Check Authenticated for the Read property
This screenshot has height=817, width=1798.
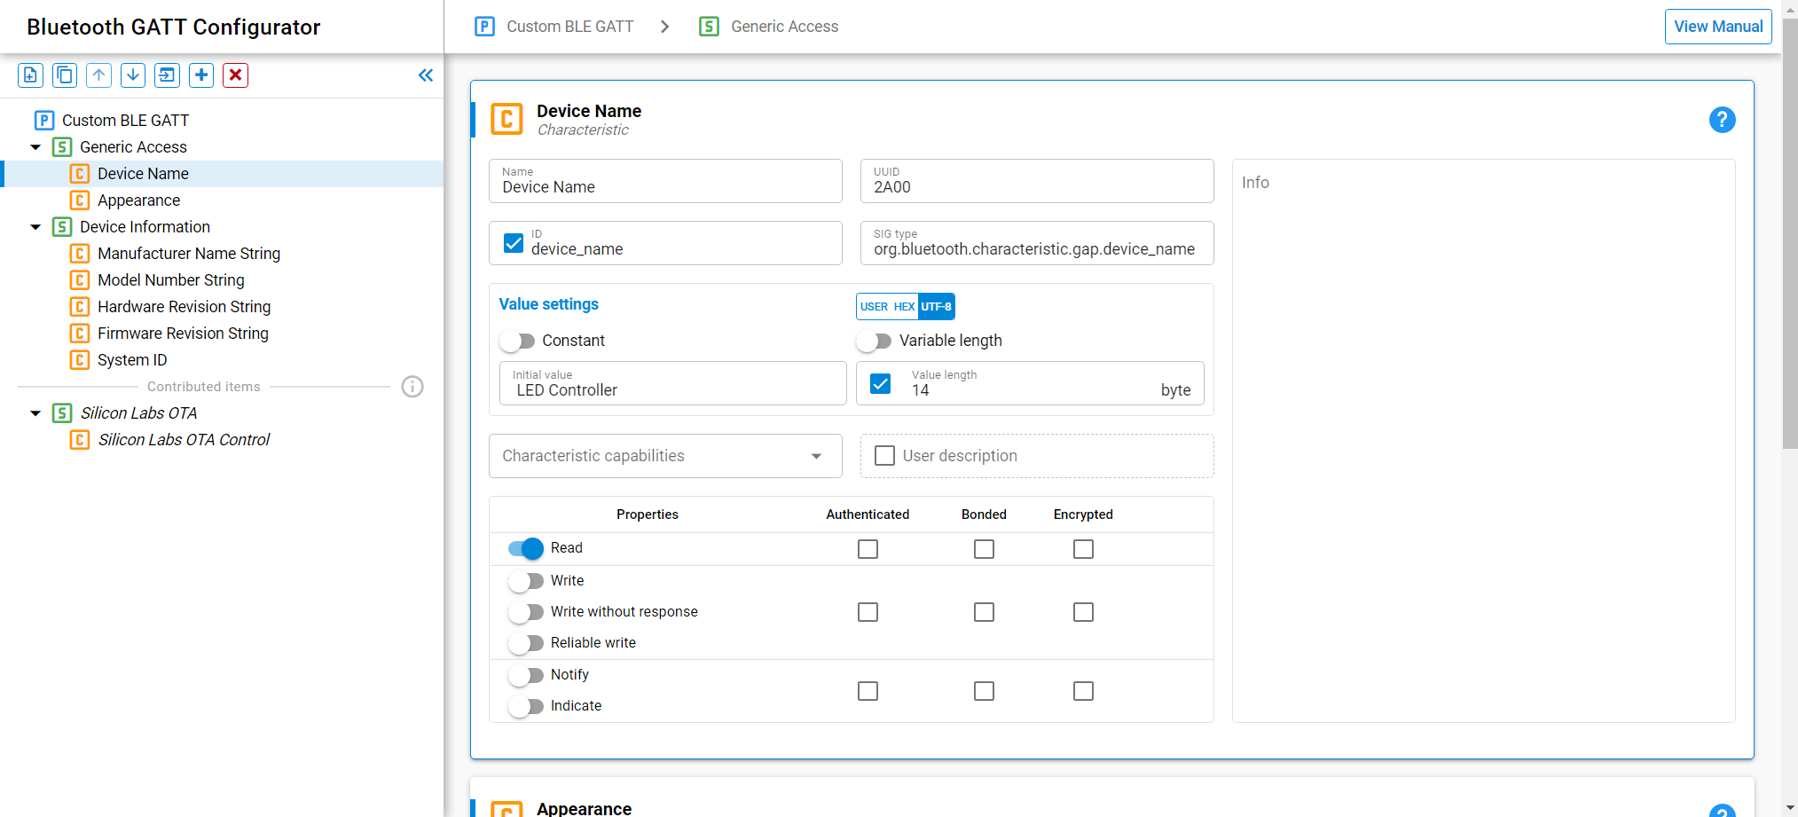868,549
